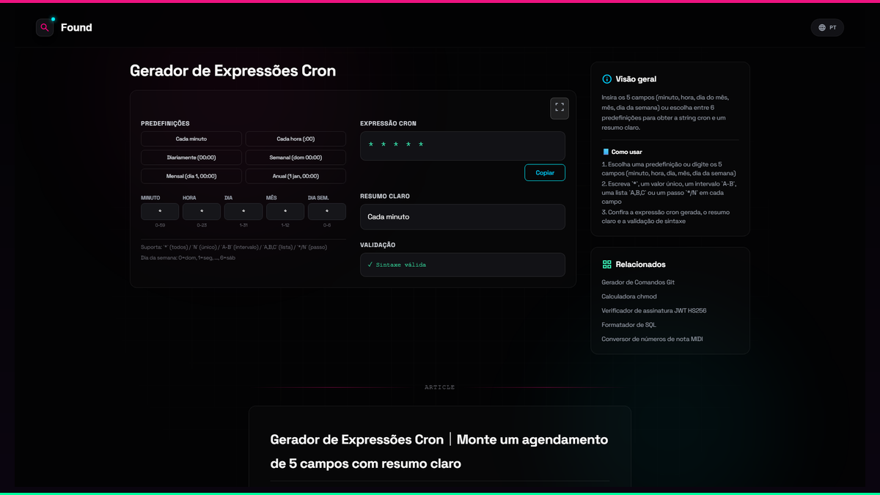Click the EXPRESSÃO CRON section label
880x495 pixels.
(x=388, y=124)
